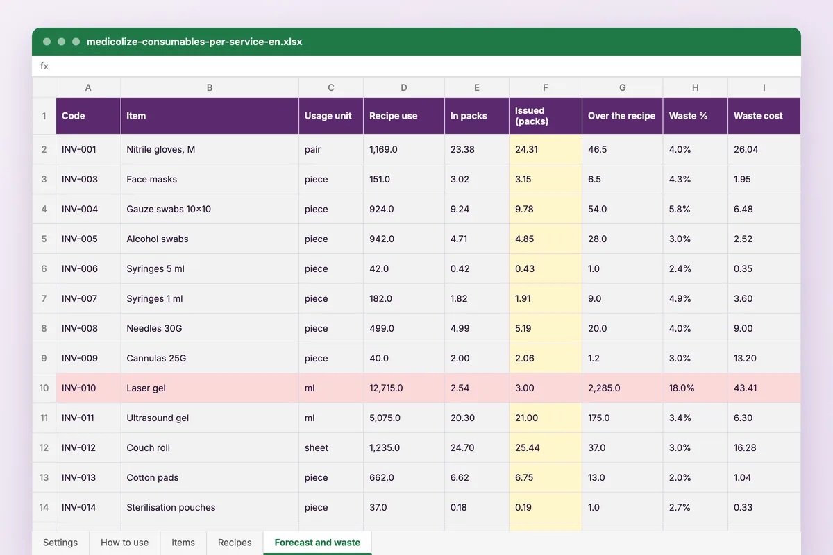Select the Forecast and waste tab
The image size is (833, 555).
pos(317,543)
